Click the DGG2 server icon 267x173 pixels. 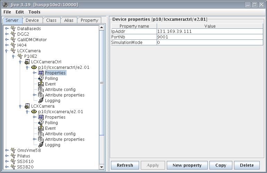coord(13,34)
